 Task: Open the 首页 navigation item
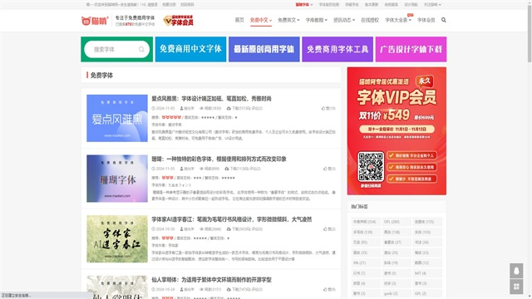tap(239, 20)
